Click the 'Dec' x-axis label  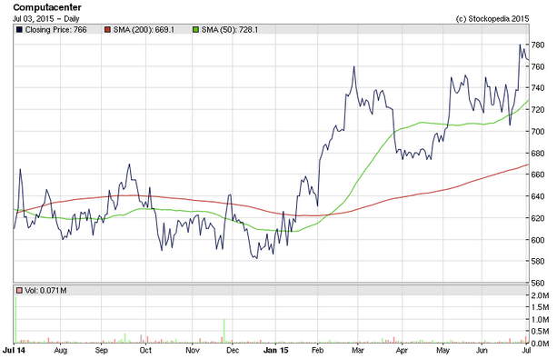coord(233,350)
